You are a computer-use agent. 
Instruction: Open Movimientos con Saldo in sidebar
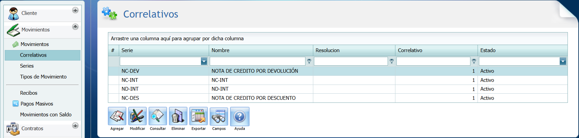coord(46,115)
